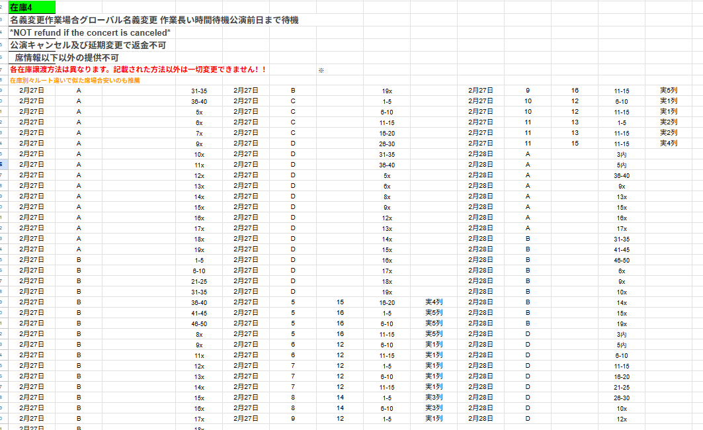Click 15 in the row with 5 and 16-20
The width and height of the screenshot is (703, 430).
341,303
